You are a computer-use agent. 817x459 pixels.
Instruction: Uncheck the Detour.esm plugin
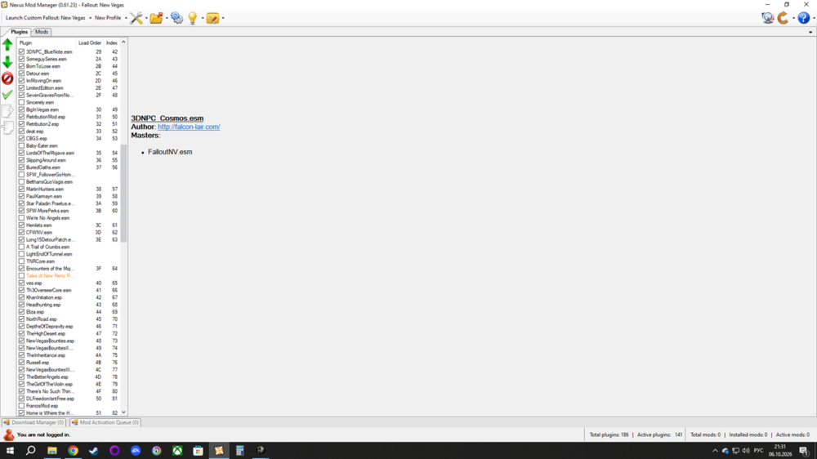coord(21,74)
